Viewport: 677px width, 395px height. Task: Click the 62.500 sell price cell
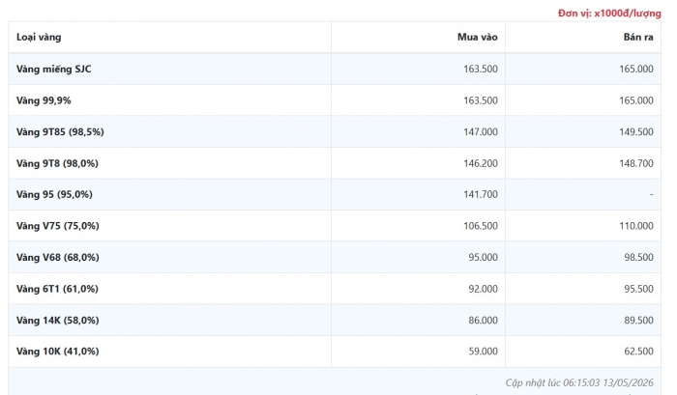click(x=638, y=352)
